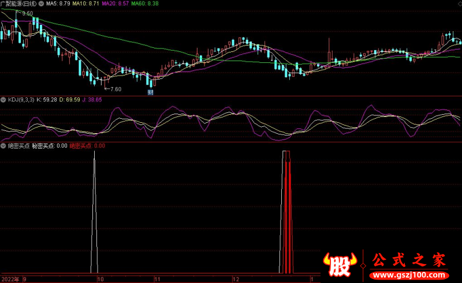Viewport: 462px width, 283px height.
Task: Click the blue 财 marker below the candlesticks
Action: 151,91
